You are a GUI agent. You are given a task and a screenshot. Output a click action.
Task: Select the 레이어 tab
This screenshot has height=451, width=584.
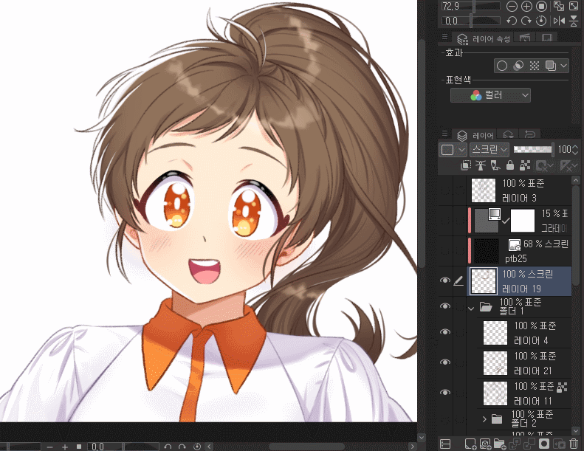coord(475,135)
